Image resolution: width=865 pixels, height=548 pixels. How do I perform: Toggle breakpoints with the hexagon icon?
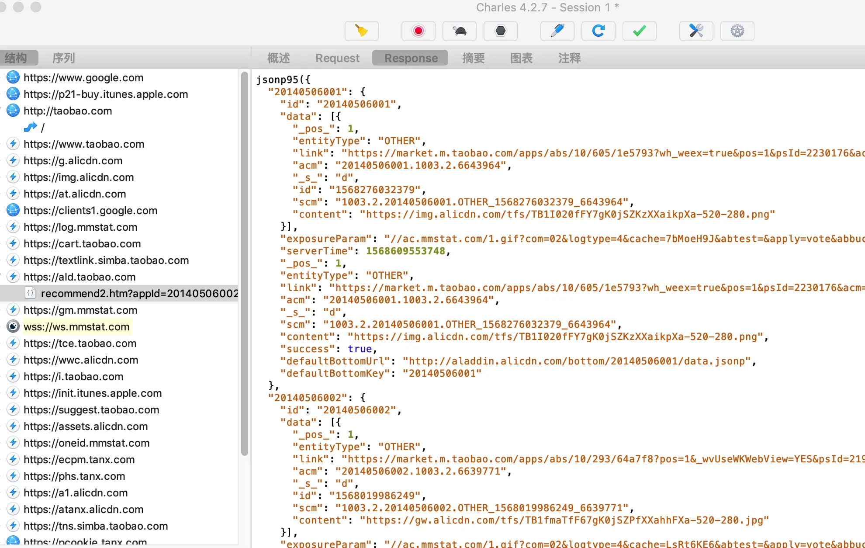point(500,31)
